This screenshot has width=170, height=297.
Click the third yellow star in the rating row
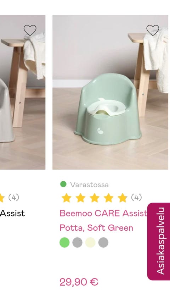tap(95, 198)
